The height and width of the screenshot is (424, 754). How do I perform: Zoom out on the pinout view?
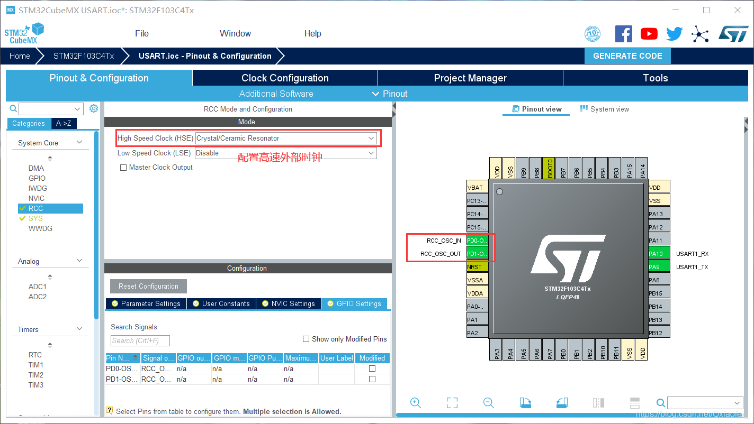click(489, 403)
